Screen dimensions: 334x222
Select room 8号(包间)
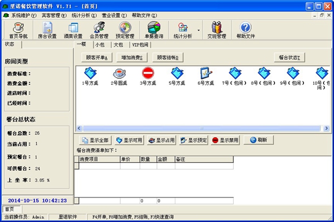[263, 76]
